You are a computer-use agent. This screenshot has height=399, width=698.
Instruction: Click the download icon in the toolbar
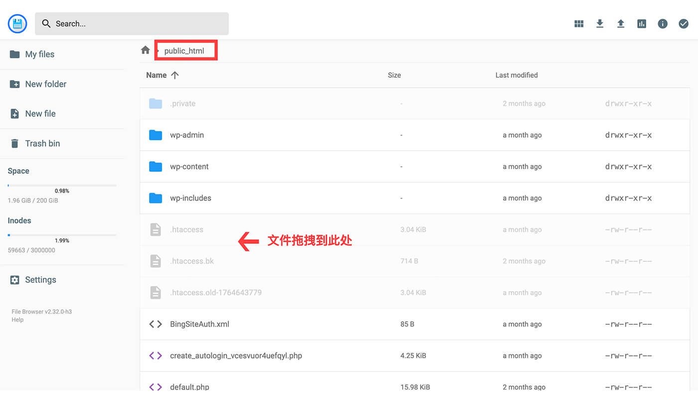pos(600,23)
